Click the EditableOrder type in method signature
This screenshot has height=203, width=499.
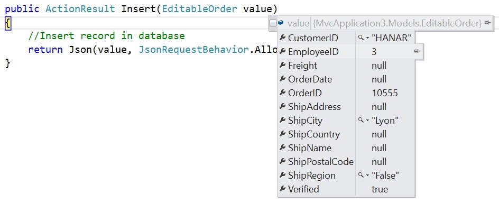pos(199,8)
